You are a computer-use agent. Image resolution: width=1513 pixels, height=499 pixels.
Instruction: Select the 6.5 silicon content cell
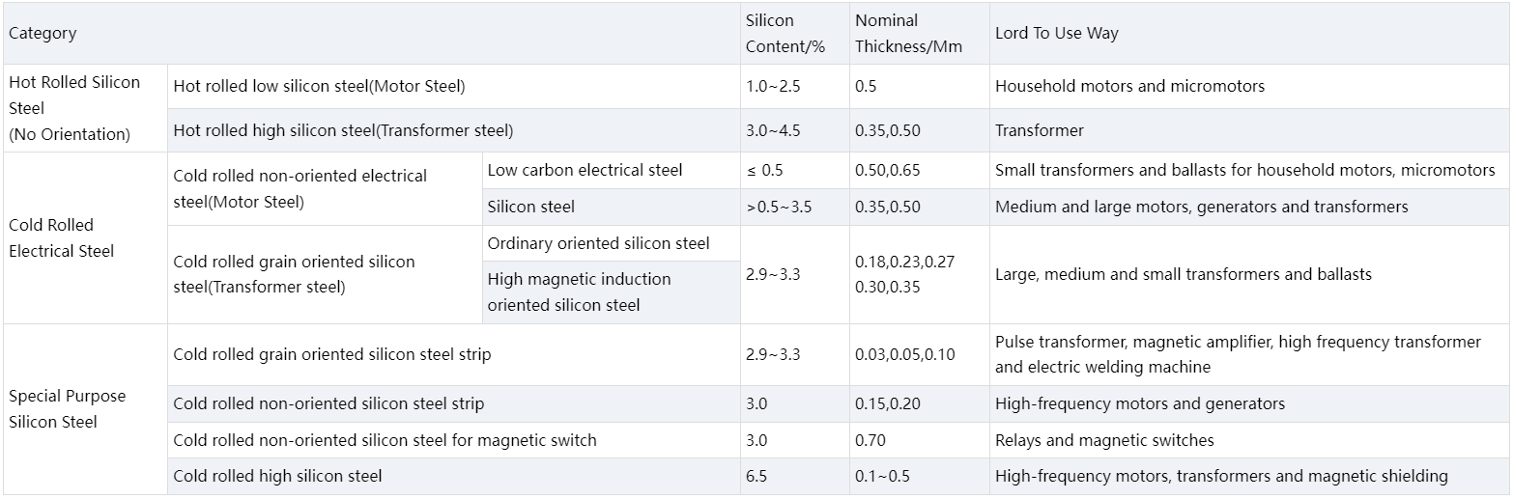coord(756,476)
